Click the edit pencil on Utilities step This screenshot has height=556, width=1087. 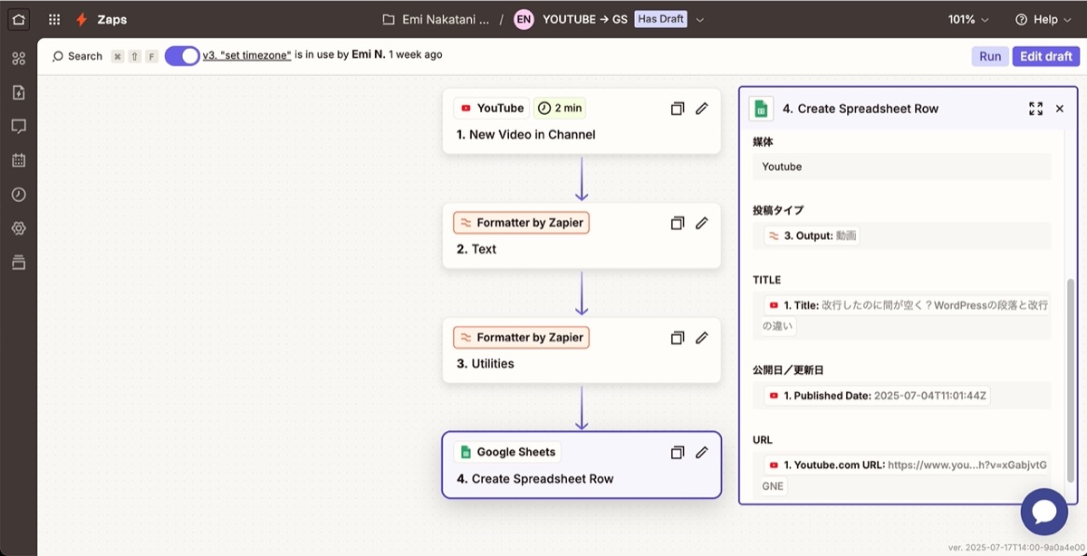(x=701, y=338)
